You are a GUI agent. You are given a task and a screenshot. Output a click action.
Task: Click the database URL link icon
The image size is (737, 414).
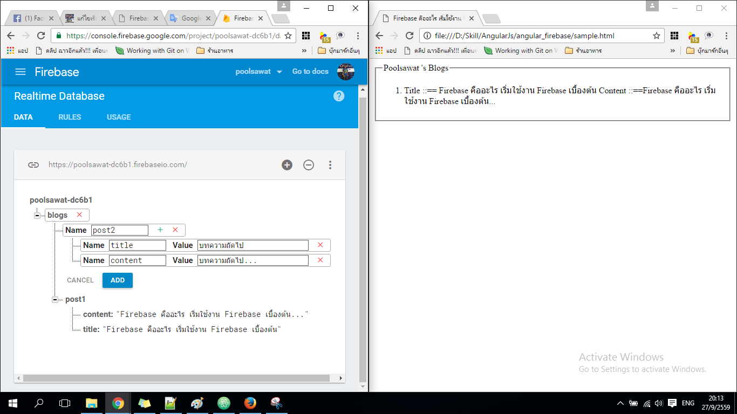click(33, 165)
